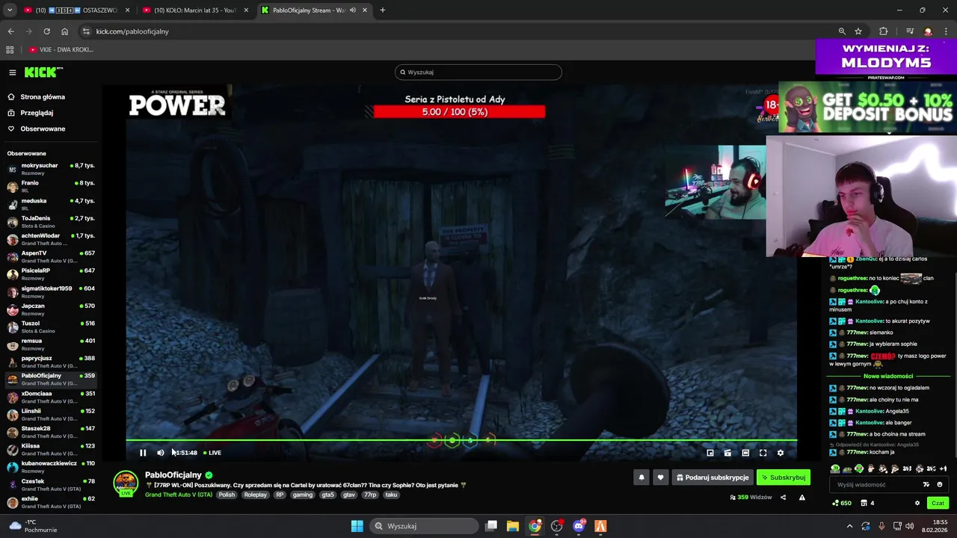Open AspenTV followed channel

51,256
